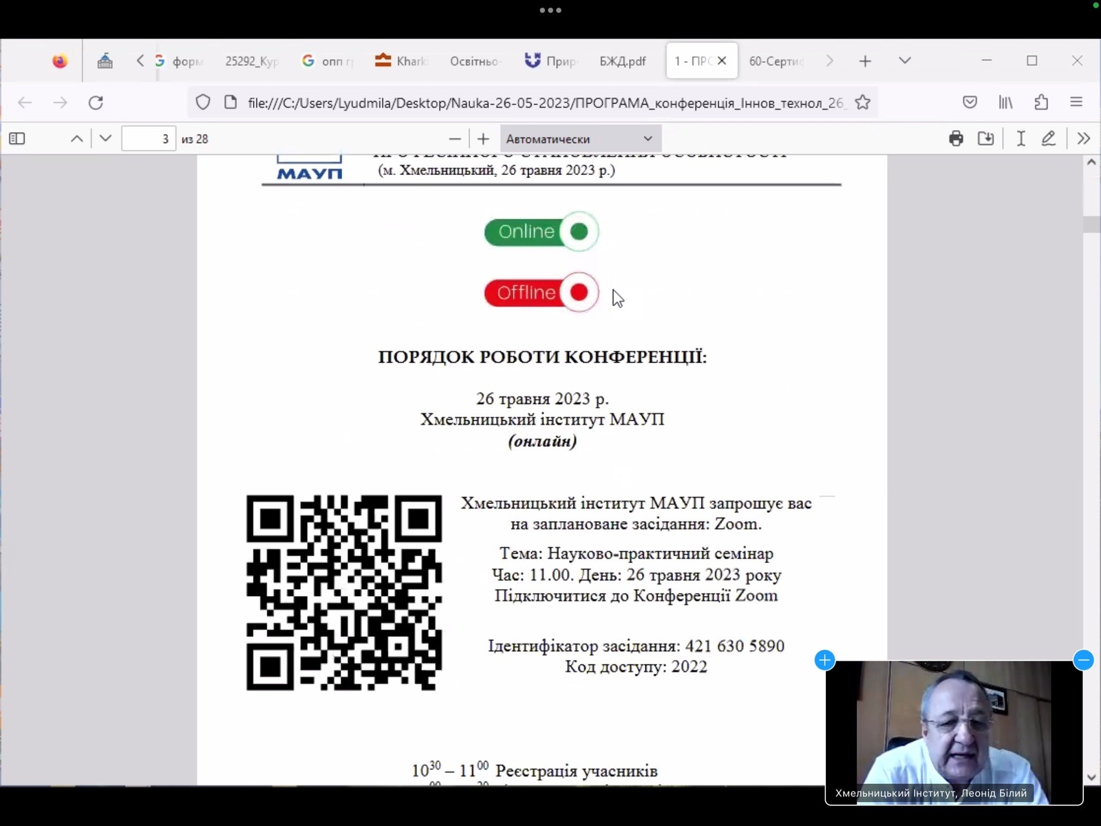Click the vertical scrollbar thumb
The width and height of the screenshot is (1101, 826).
pyautogui.click(x=1091, y=224)
